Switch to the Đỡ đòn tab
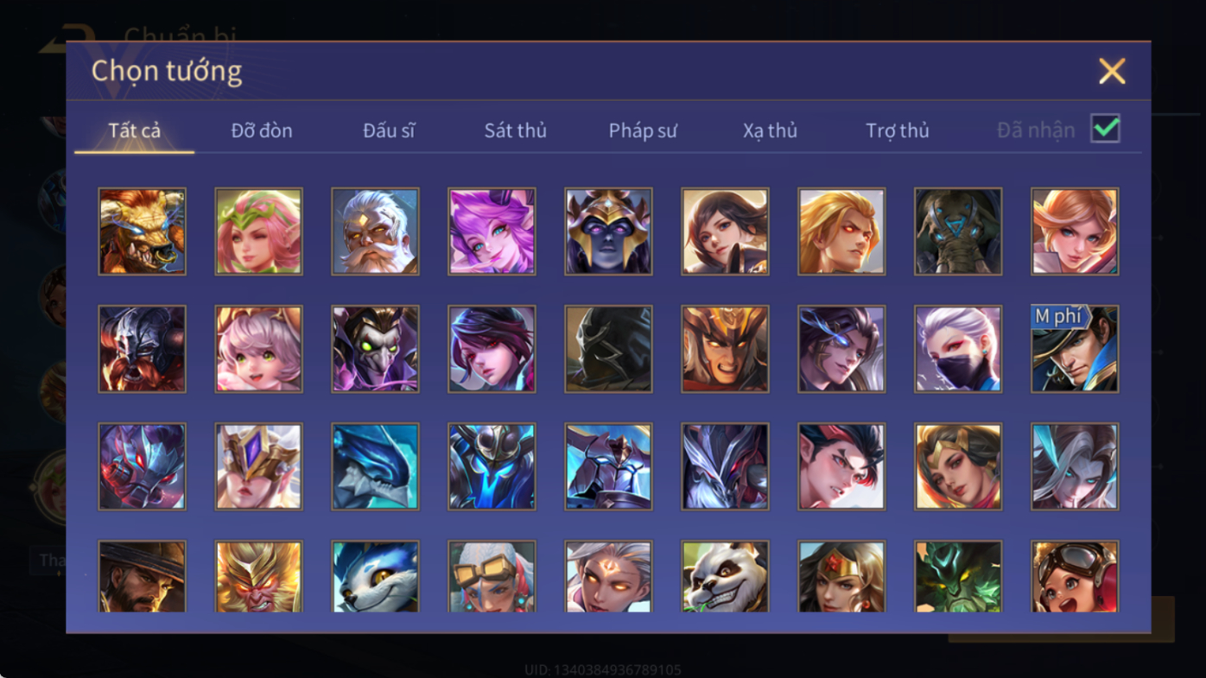This screenshot has height=678, width=1206. 262,130
